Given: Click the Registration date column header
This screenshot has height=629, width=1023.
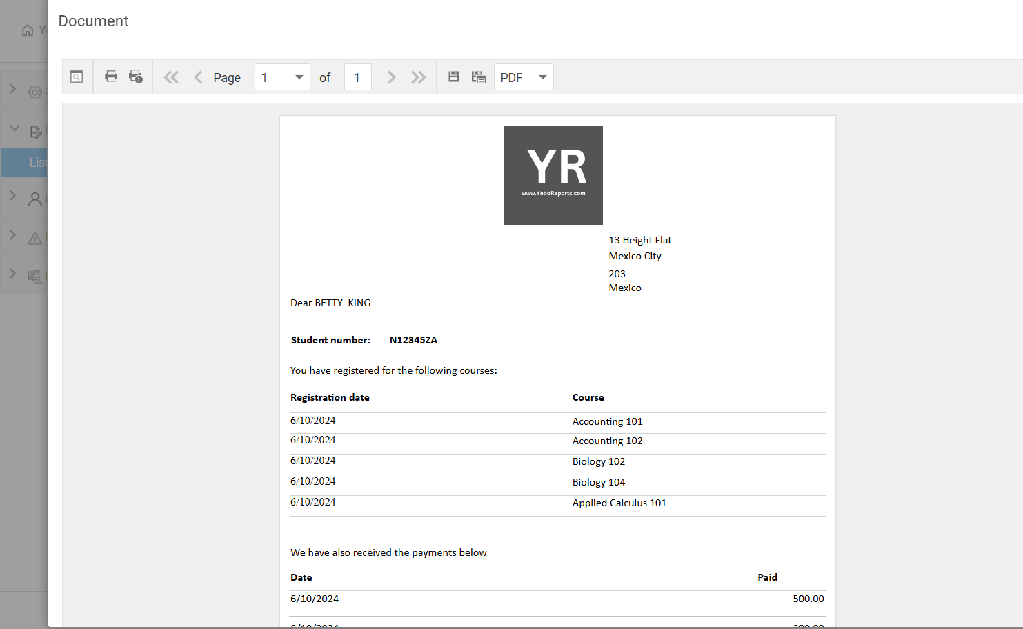Looking at the screenshot, I should pos(330,397).
